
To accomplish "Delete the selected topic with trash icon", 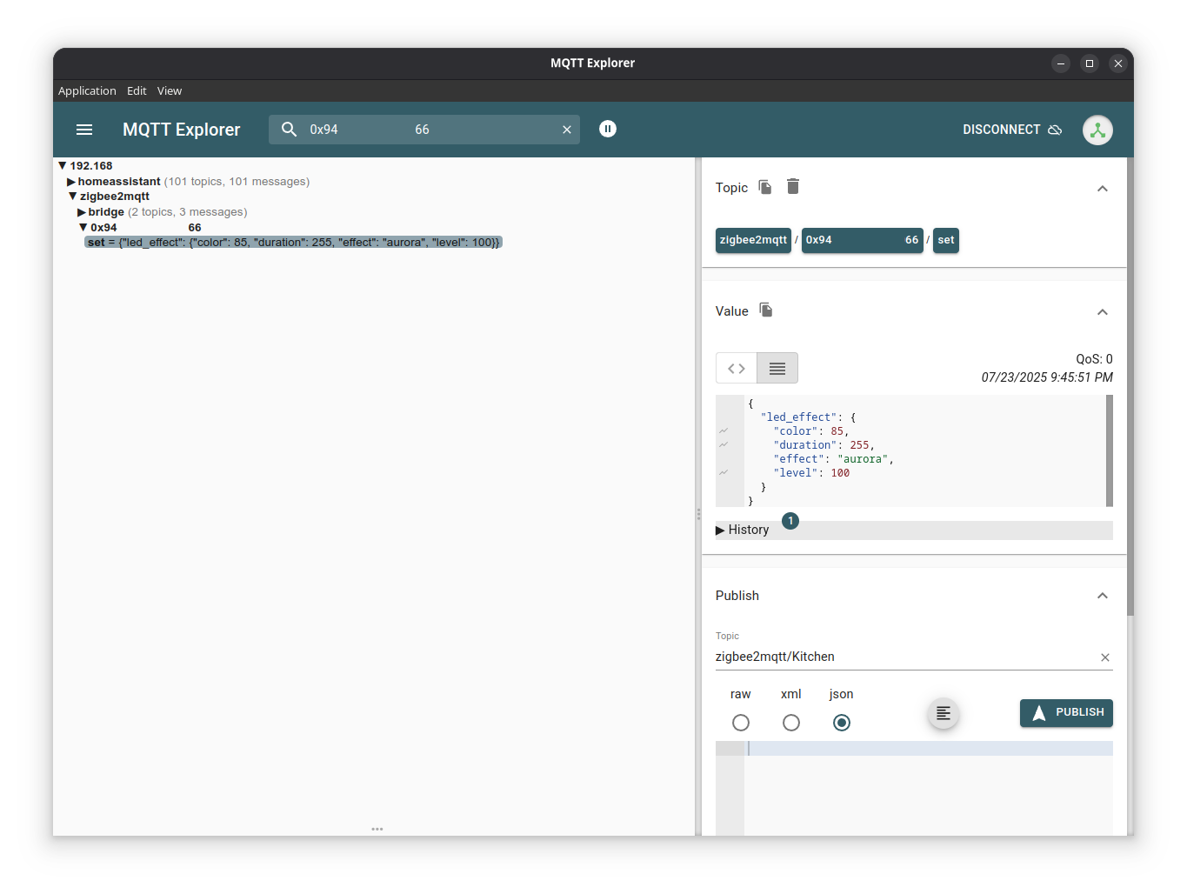I will [793, 187].
